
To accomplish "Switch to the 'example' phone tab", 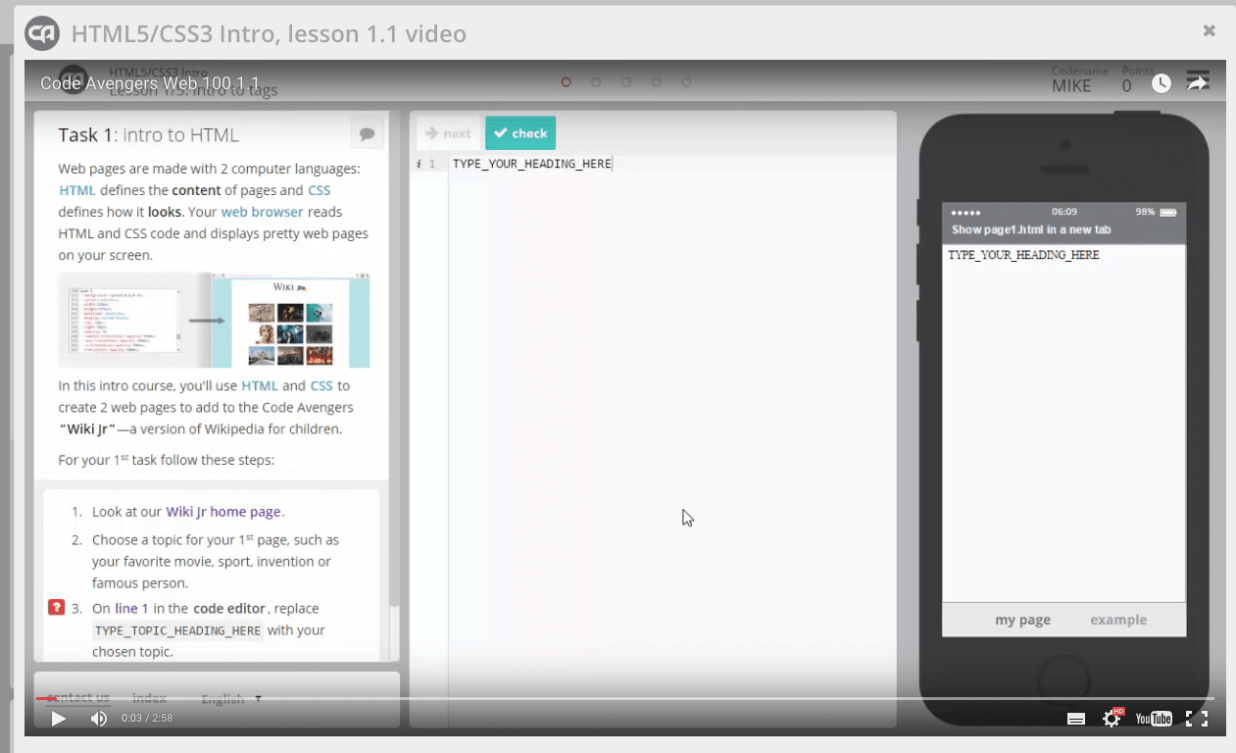I will (x=1118, y=620).
